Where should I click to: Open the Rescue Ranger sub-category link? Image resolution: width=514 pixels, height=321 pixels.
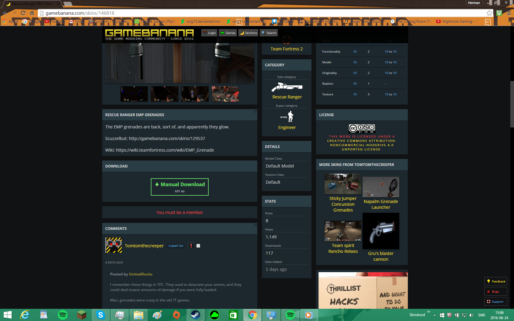coord(287,97)
